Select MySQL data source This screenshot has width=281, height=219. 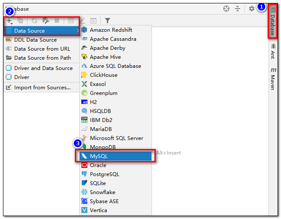pos(116,156)
